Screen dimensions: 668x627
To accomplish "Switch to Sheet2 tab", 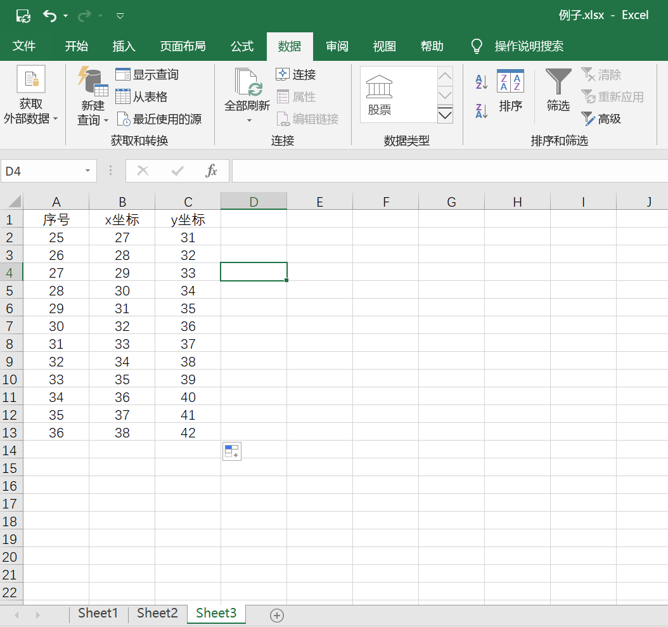I will tap(157, 613).
